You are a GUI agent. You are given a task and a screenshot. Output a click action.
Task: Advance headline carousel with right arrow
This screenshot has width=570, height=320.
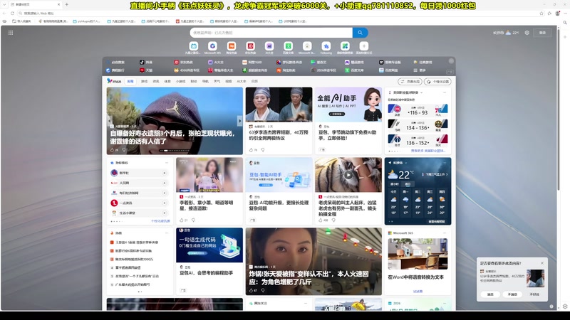[x=239, y=121]
